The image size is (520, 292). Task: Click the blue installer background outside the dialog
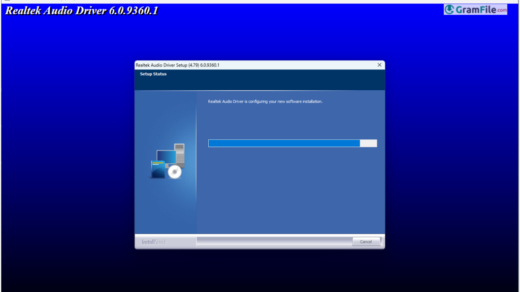(66, 152)
